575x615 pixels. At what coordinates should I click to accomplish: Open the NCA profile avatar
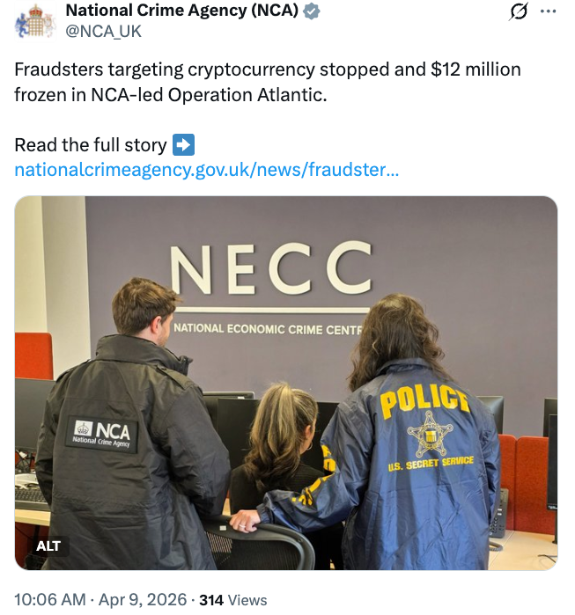coord(34,22)
